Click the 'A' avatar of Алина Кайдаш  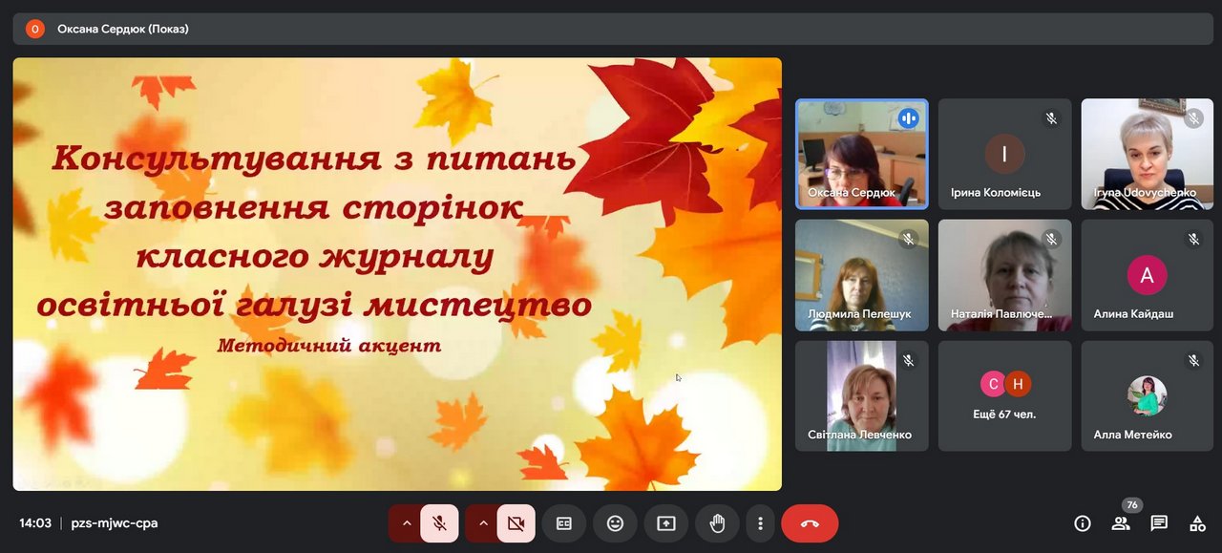click(x=1148, y=275)
